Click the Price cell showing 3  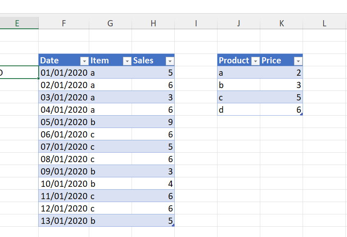(281, 85)
